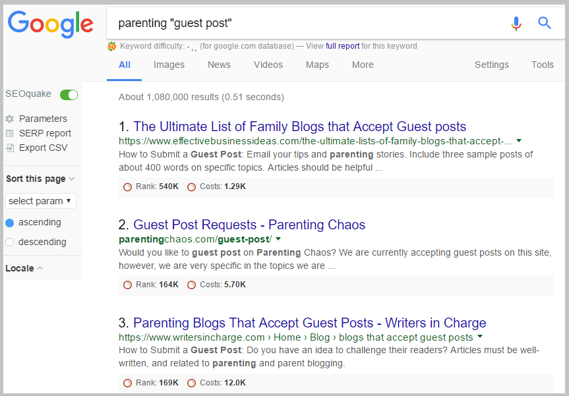Screen dimensions: 569x396
Task: Open the More search options menu
Action: pos(363,65)
